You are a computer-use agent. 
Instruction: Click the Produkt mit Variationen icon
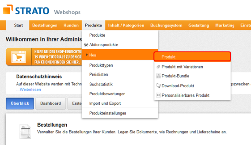158,67
